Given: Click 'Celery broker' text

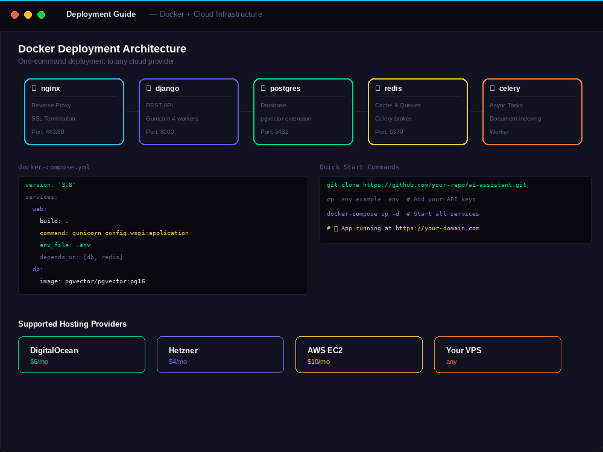Looking at the screenshot, I should click(393, 118).
